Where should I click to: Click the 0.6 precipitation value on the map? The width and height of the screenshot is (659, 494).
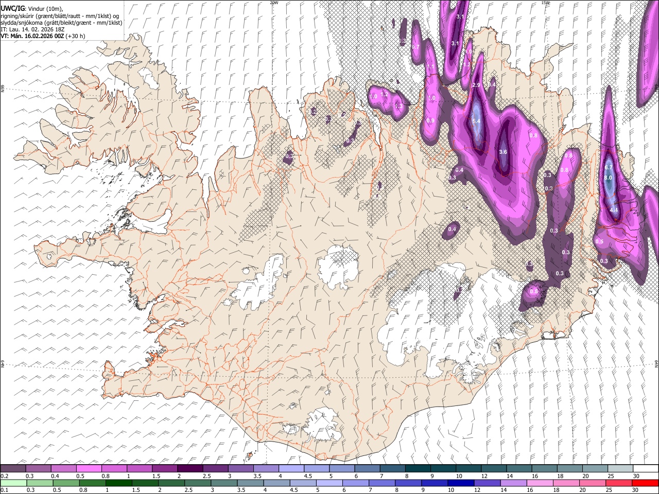pos(534,291)
